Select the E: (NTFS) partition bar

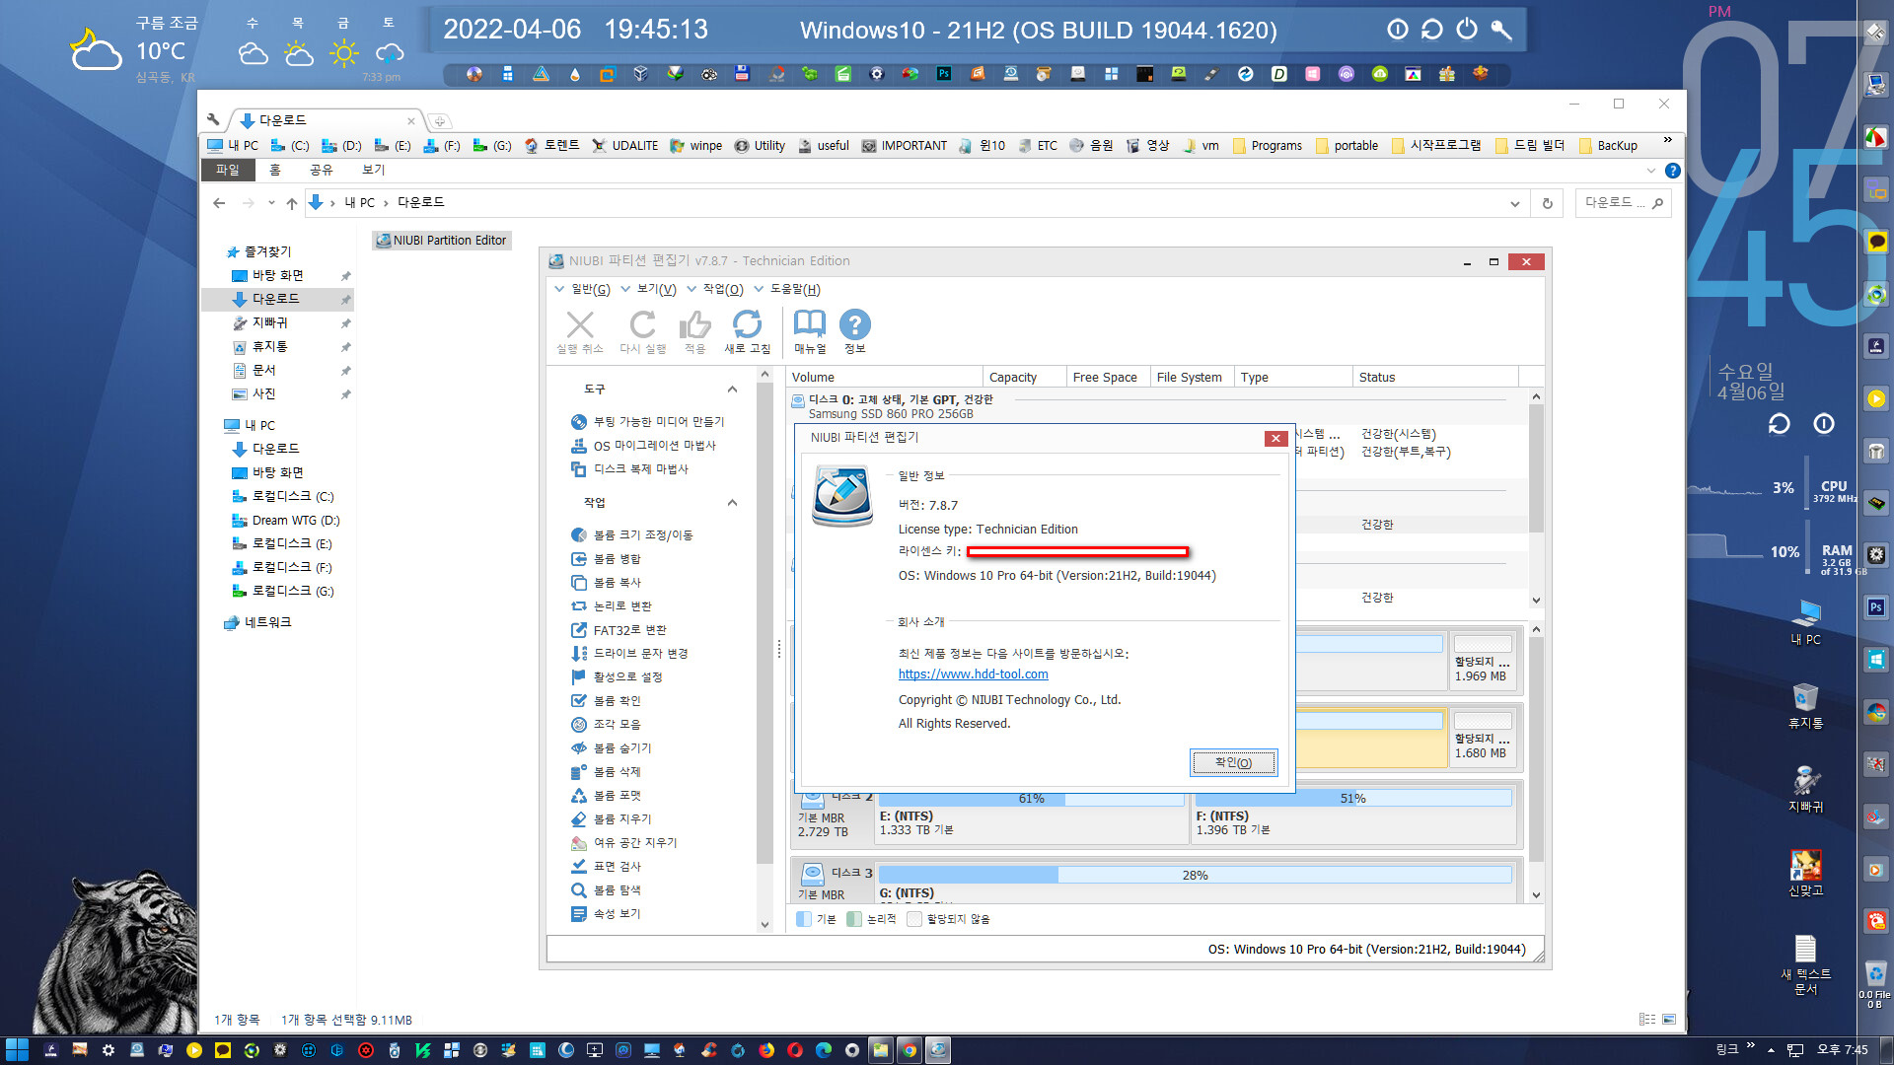click(1032, 816)
